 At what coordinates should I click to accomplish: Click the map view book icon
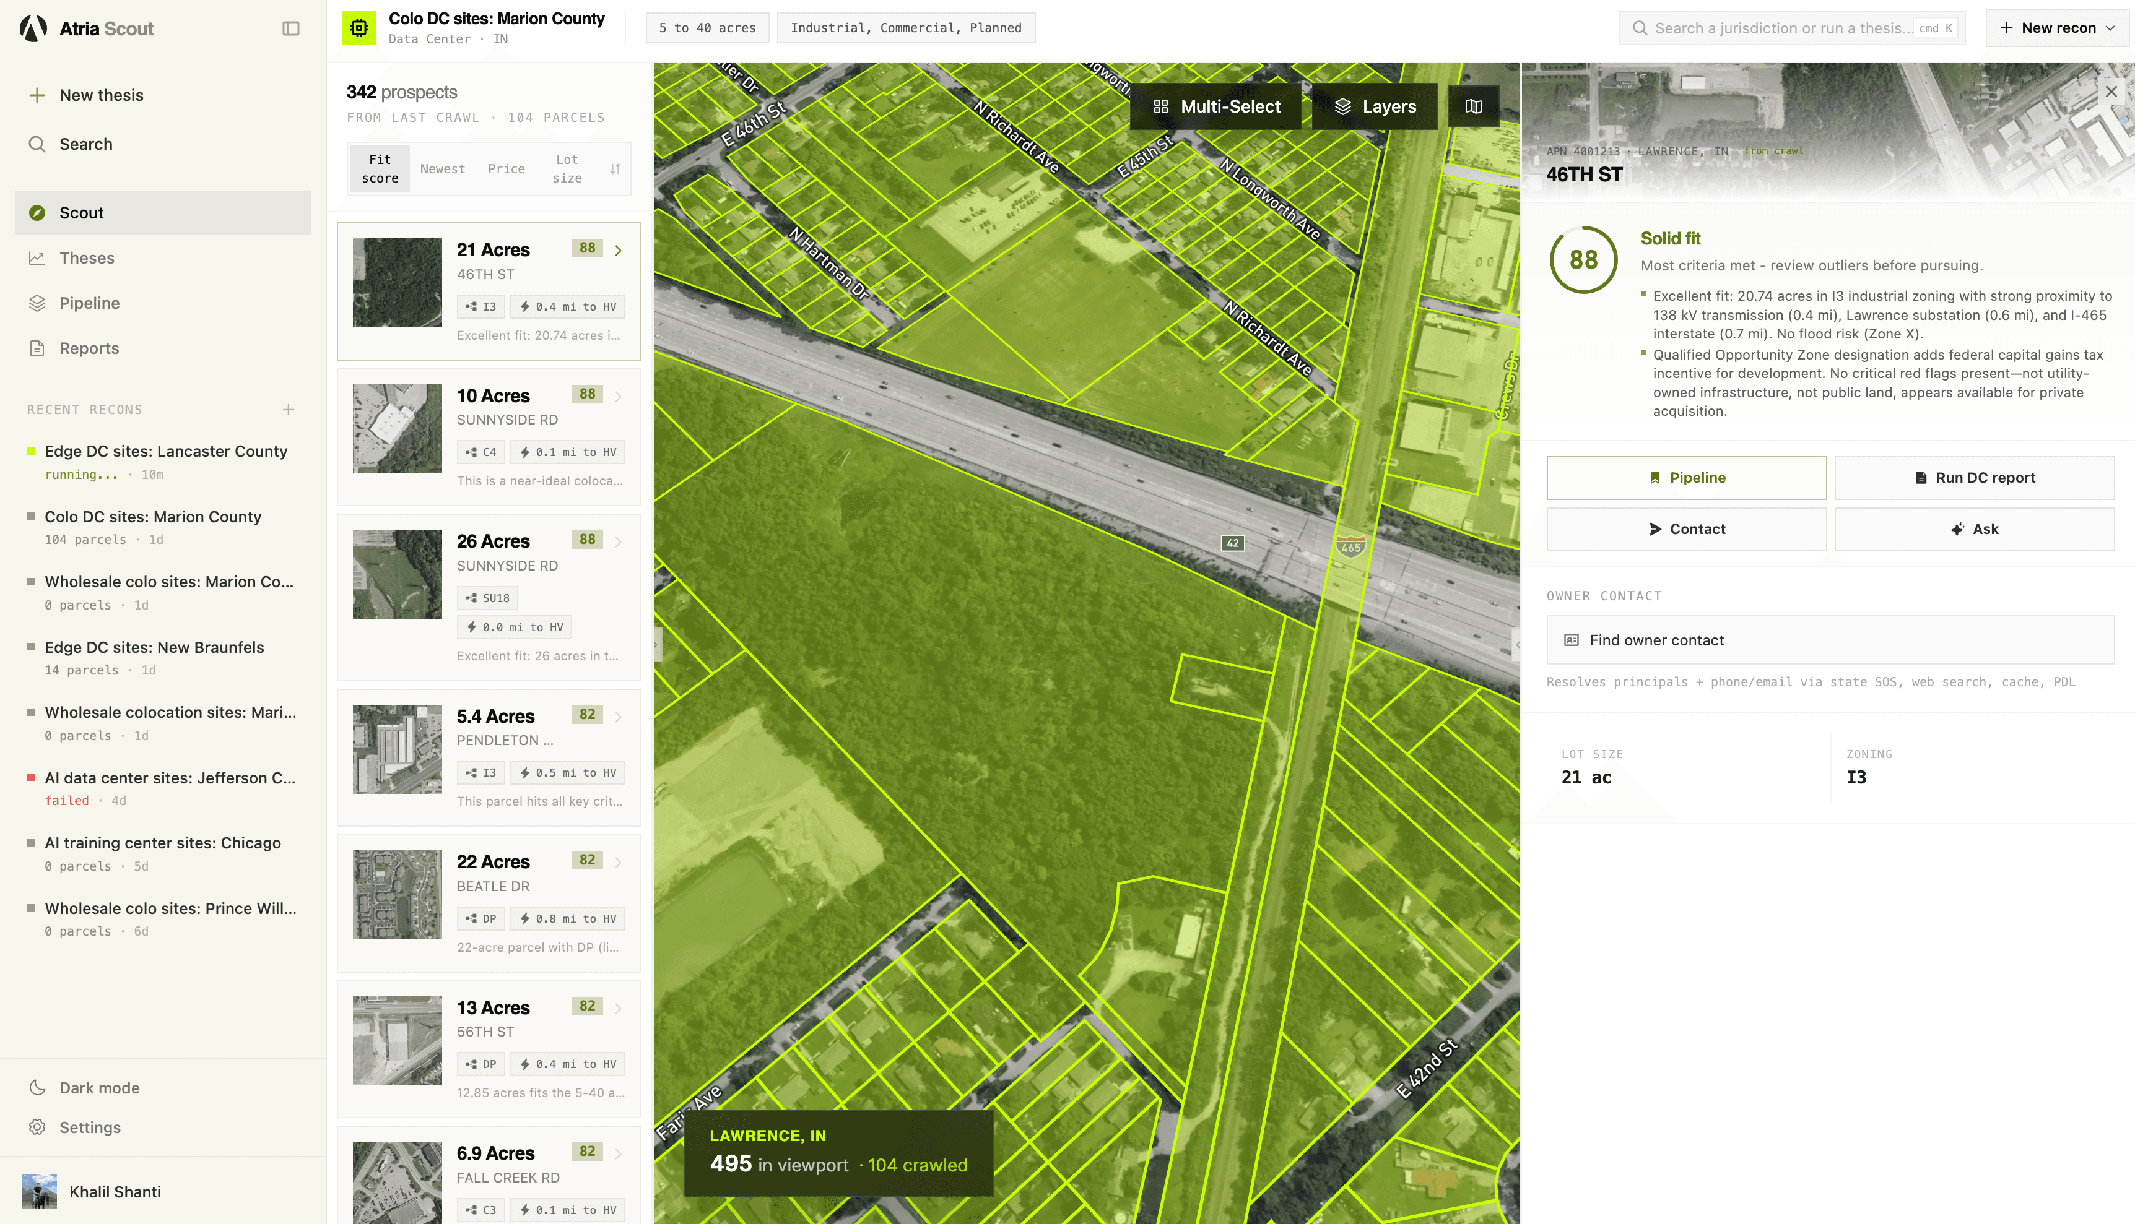(1474, 107)
